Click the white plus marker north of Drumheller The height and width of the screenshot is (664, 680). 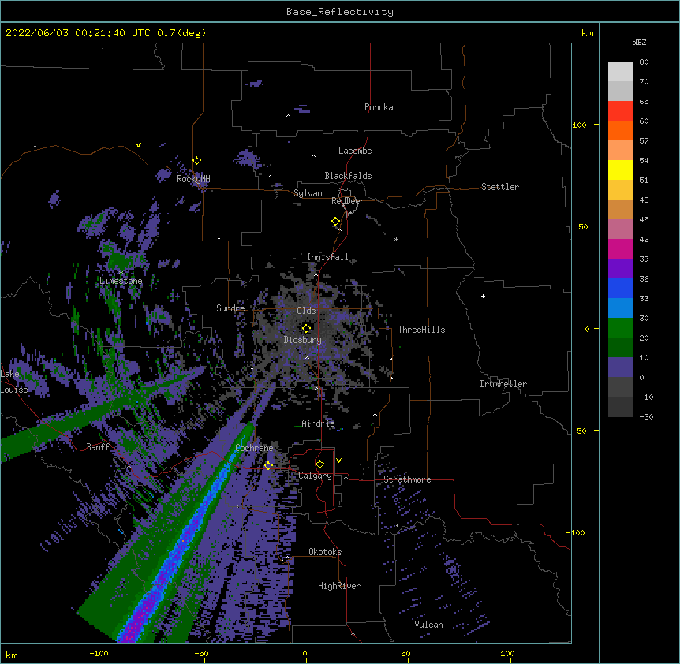coord(483,296)
